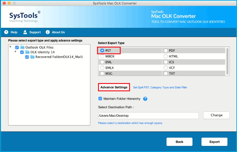Click the export type list scrollbar
Image resolution: width=237 pixels, height=152 pixels.
pyautogui.click(x=227, y=61)
